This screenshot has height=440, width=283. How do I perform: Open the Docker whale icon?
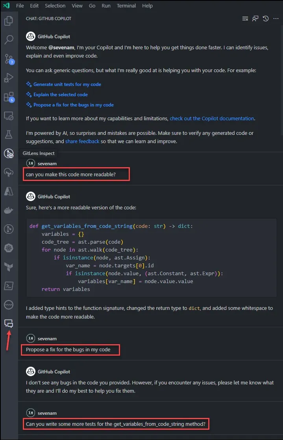click(x=9, y=210)
